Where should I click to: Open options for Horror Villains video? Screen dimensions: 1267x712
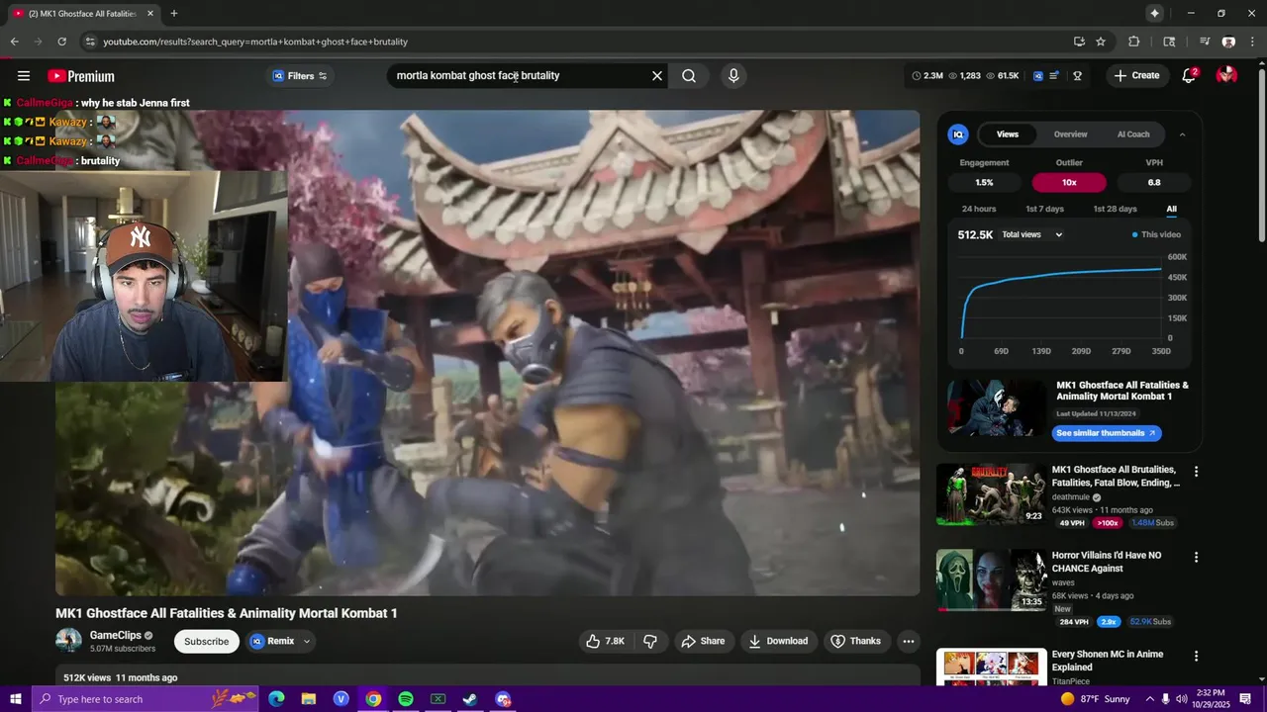[x=1196, y=558]
